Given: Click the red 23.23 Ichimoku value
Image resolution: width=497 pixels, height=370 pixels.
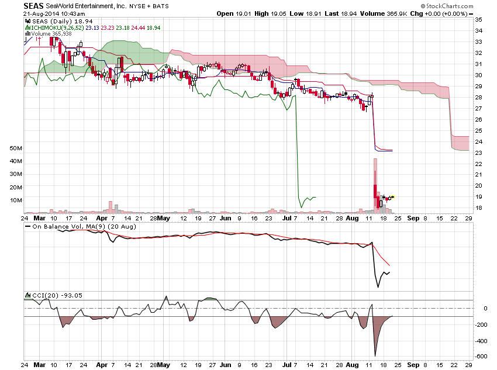Looking at the screenshot, I should (108, 28).
